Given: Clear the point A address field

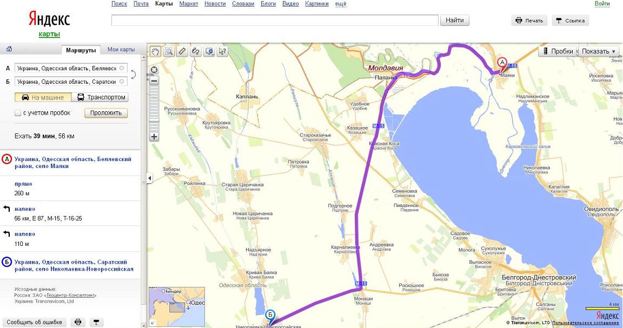Looking at the screenshot, I should pos(122,68).
